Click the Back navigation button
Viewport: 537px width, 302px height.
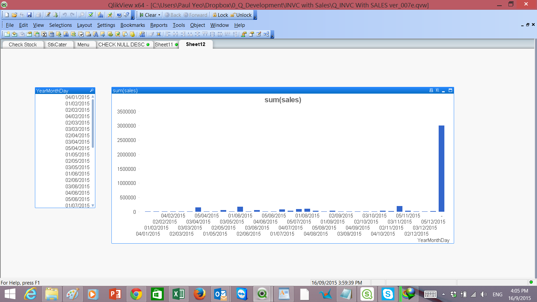pos(173,15)
